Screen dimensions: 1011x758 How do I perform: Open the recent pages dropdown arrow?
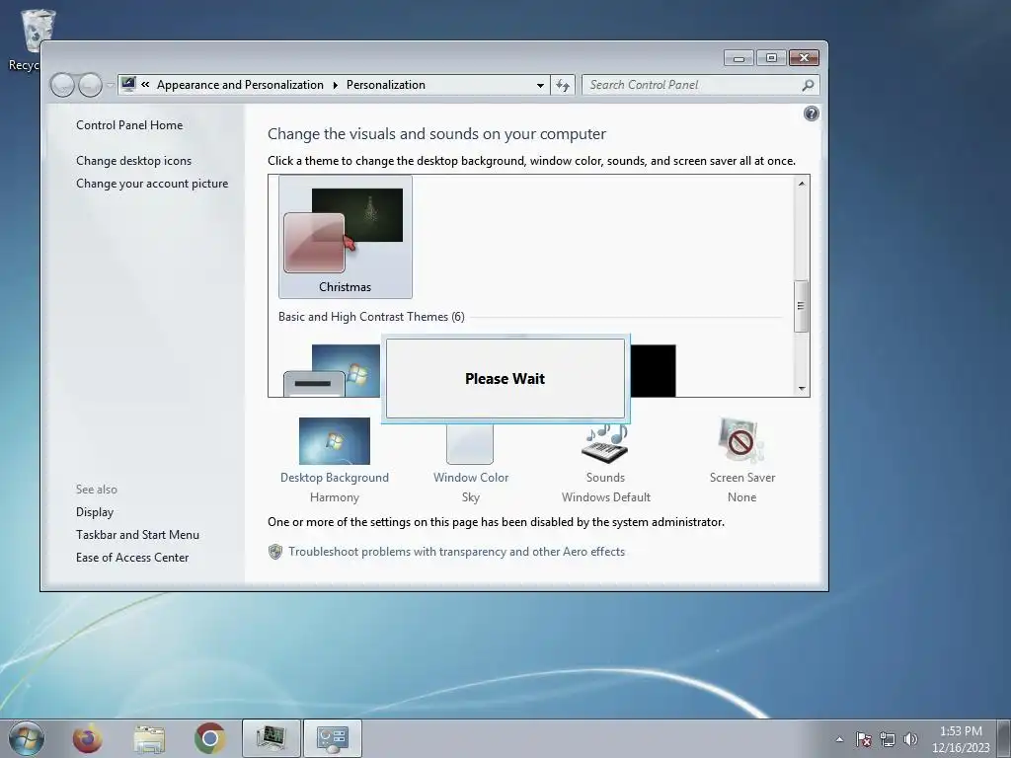[110, 85]
